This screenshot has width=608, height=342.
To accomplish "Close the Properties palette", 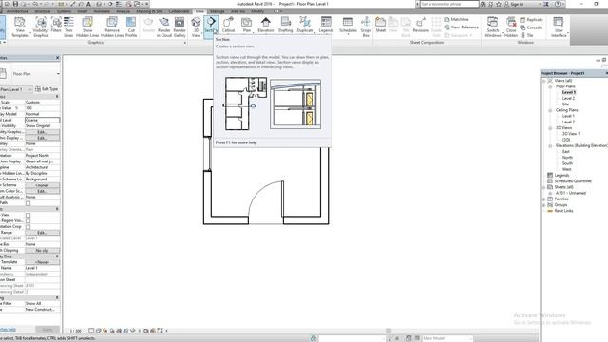I will coord(57,58).
